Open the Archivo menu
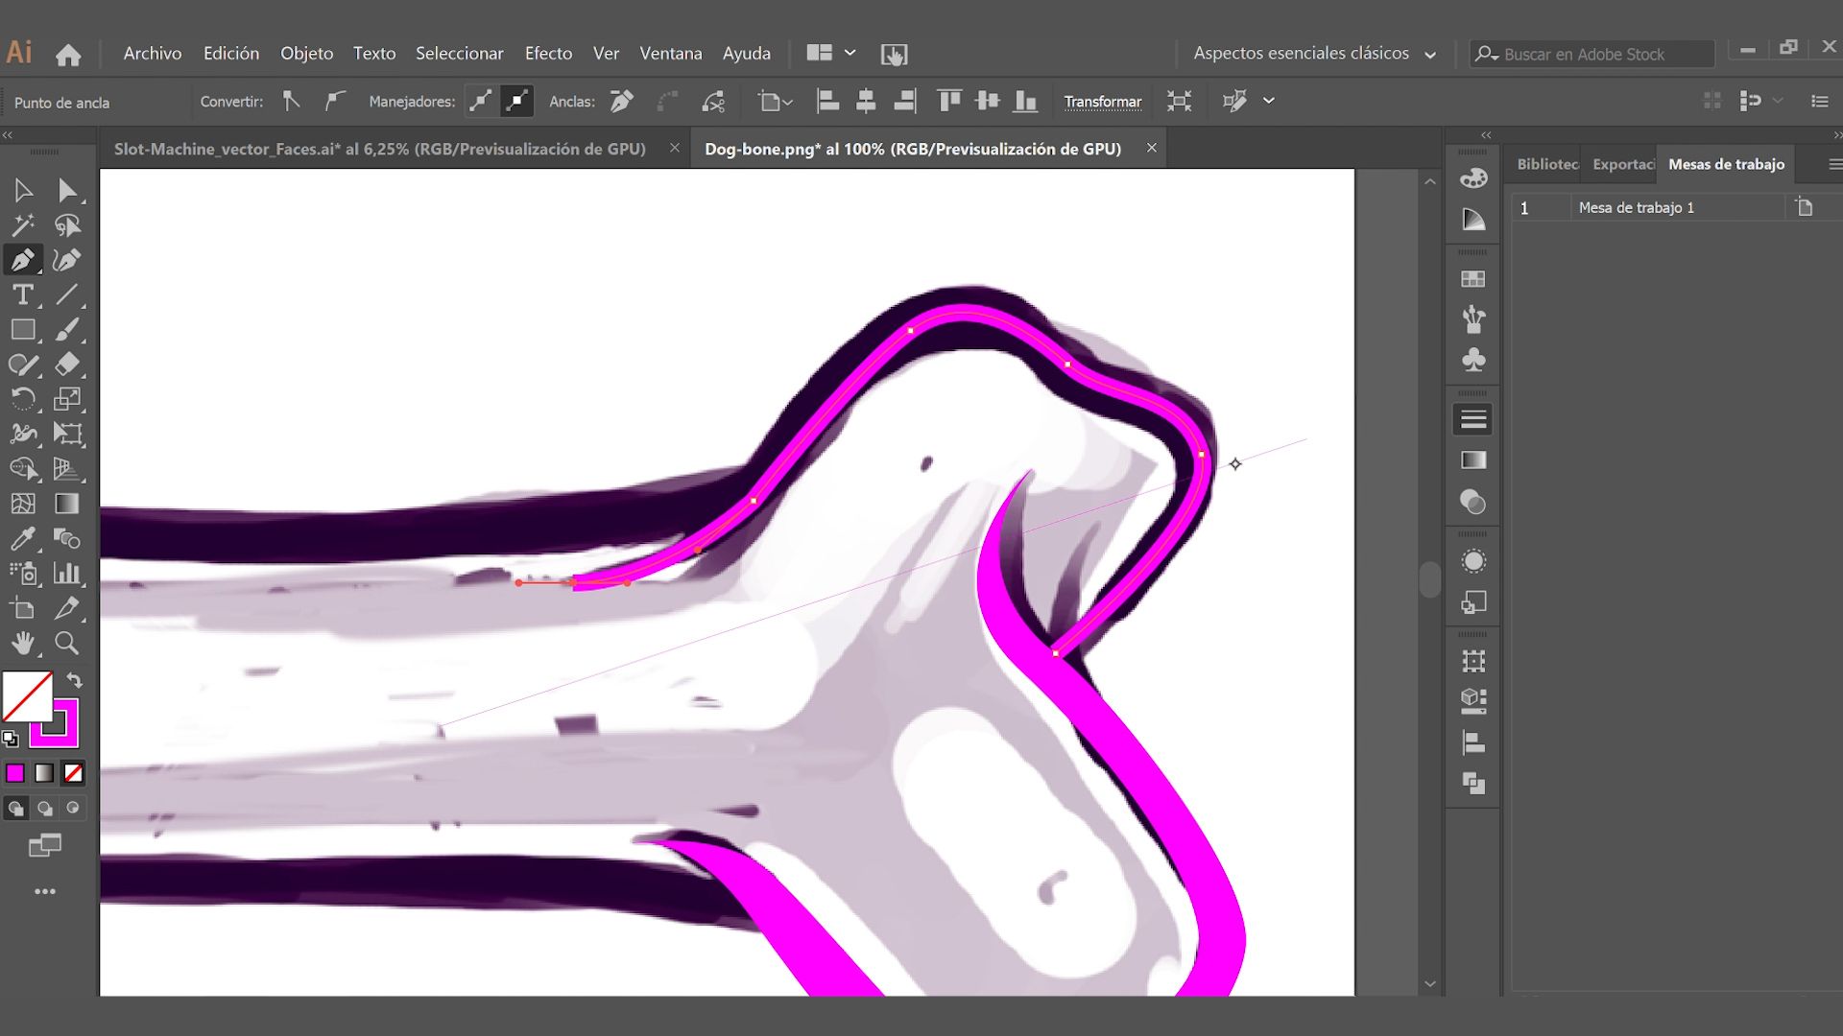Viewport: 1843px width, 1036px height. pos(152,54)
